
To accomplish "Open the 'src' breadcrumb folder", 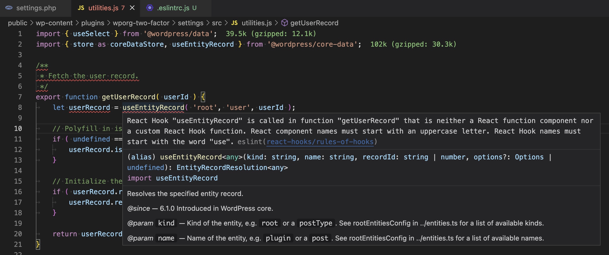I will (217, 23).
